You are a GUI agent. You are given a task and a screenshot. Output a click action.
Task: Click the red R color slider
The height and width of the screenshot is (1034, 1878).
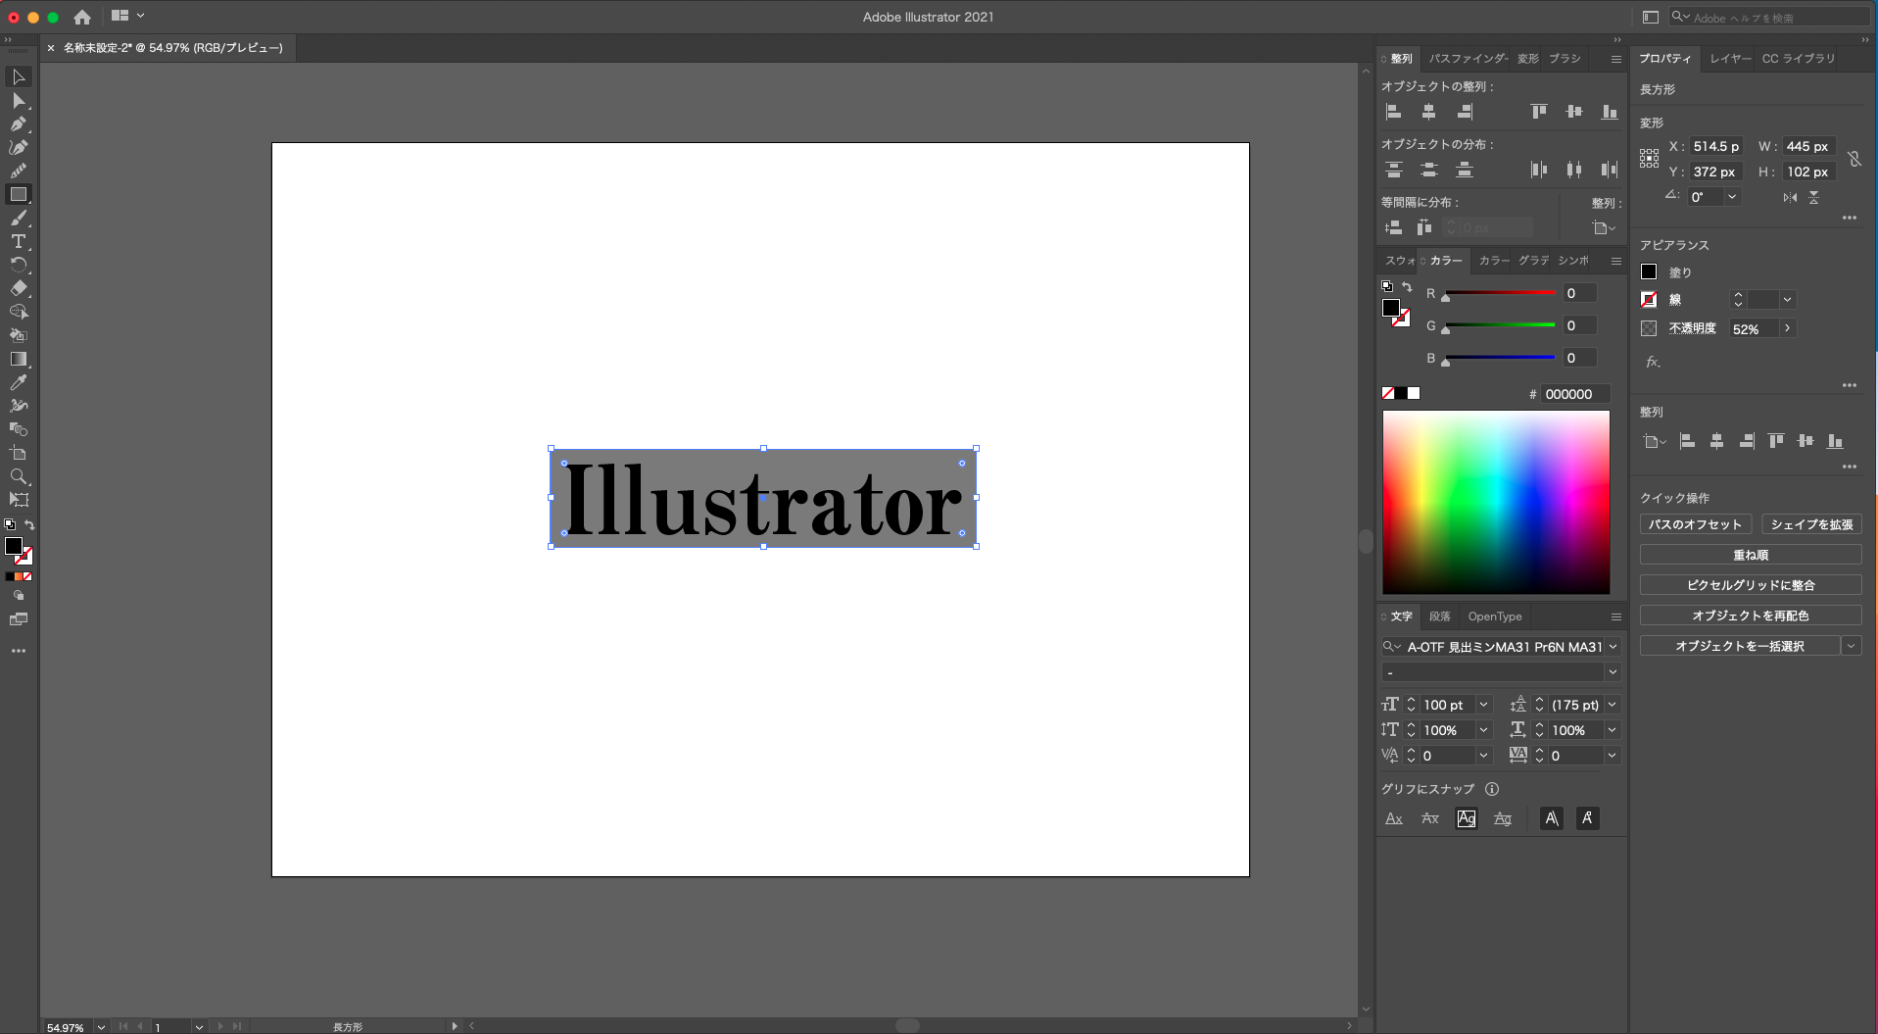pyautogui.click(x=1500, y=293)
